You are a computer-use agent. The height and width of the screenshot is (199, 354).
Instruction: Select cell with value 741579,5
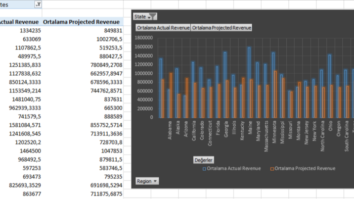(x=21, y=116)
